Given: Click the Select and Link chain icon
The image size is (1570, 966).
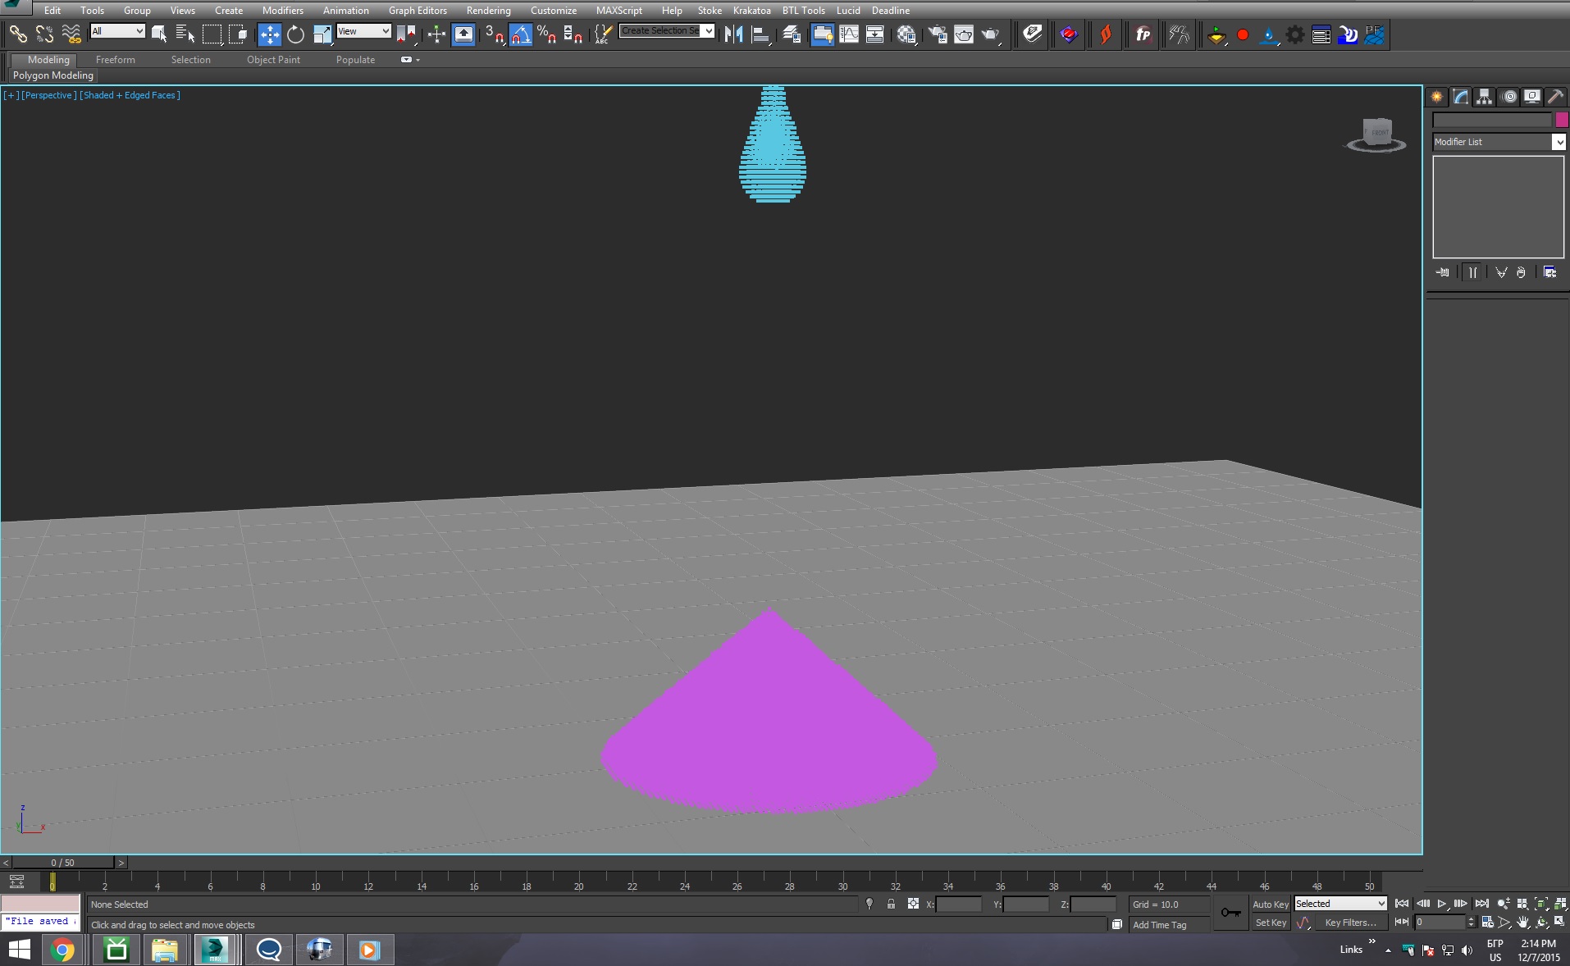Looking at the screenshot, I should click(17, 34).
